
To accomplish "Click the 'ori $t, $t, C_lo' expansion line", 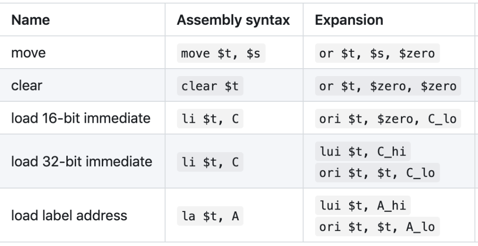I will tap(377, 173).
